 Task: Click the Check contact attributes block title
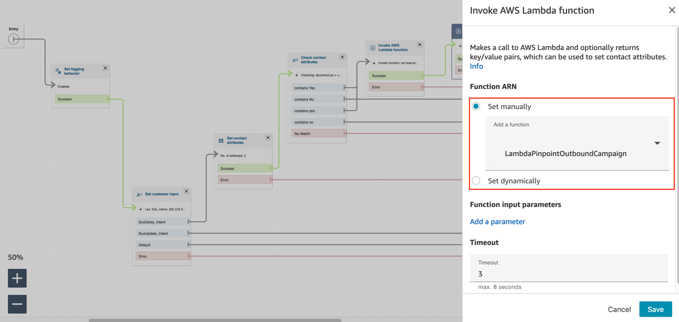click(x=314, y=60)
